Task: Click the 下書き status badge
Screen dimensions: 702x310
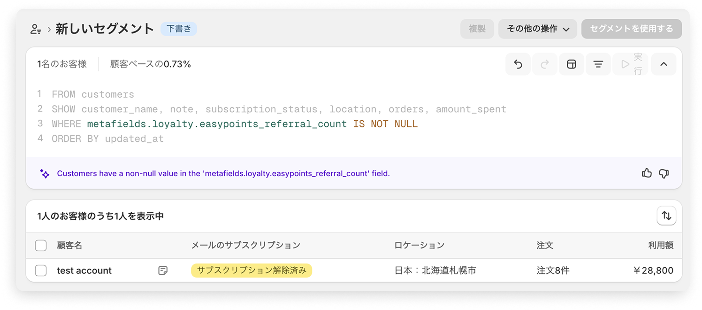Action: [x=179, y=29]
